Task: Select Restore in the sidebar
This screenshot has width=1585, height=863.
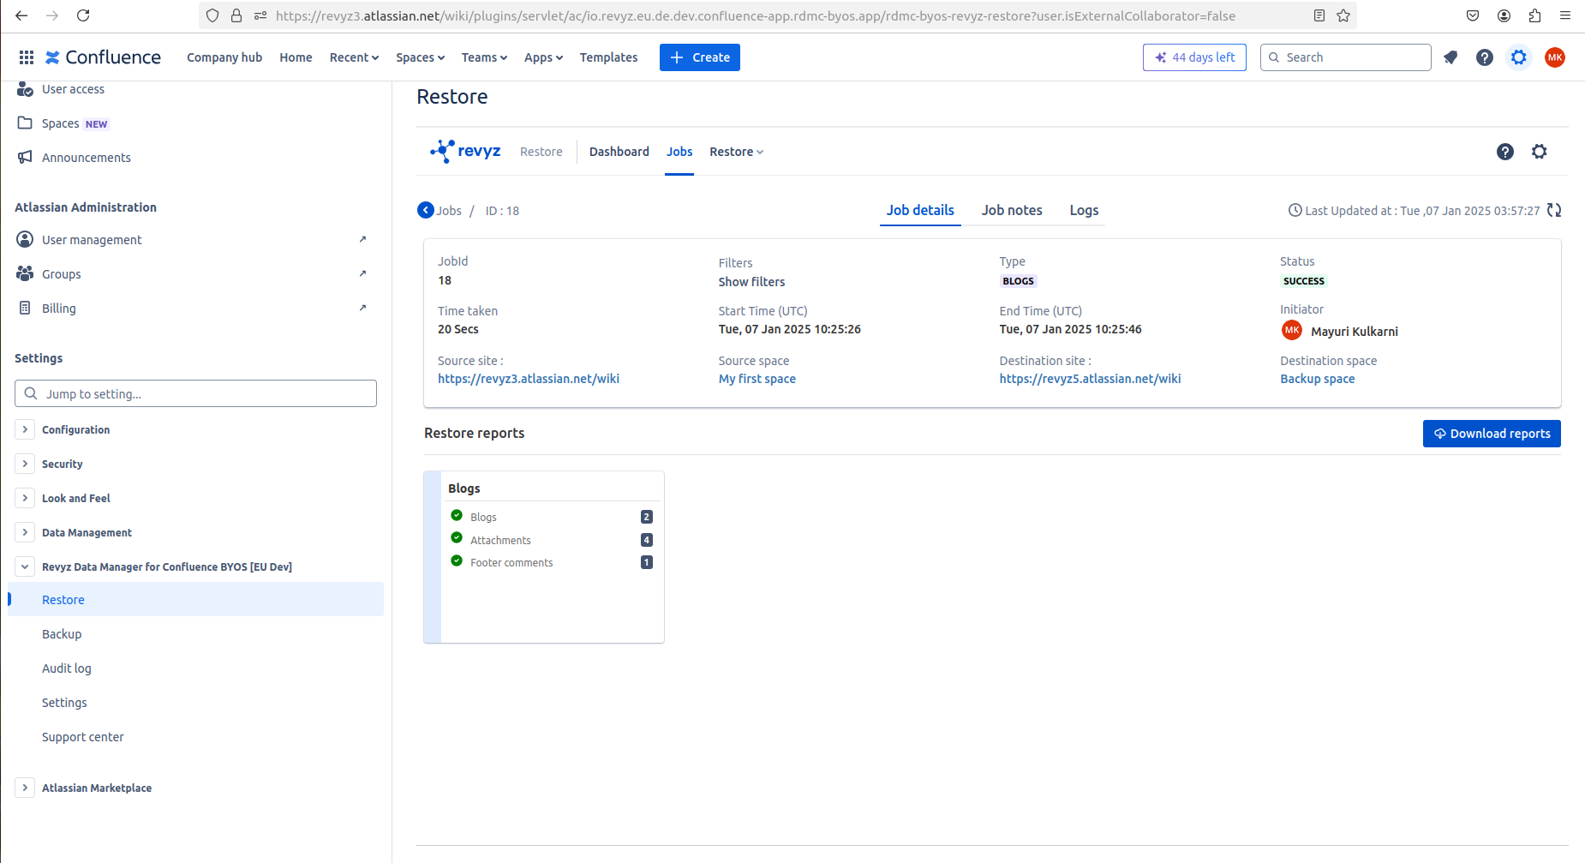Action: click(x=195, y=600)
